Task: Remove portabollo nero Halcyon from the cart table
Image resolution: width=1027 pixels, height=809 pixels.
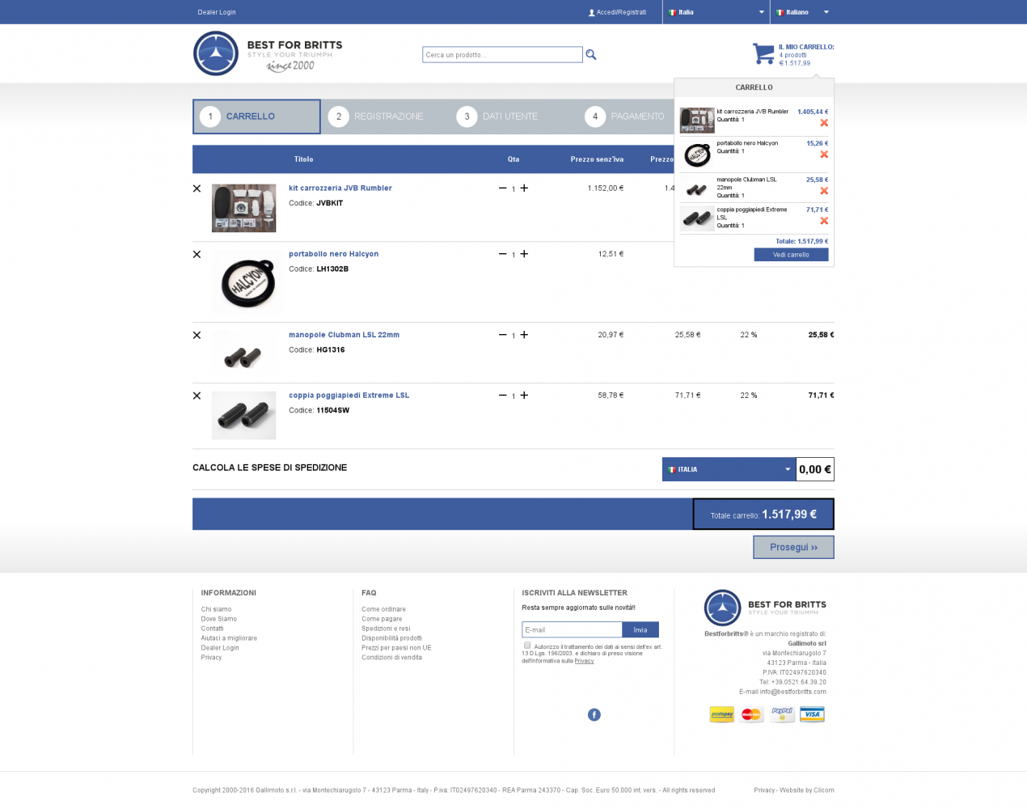Action: [x=197, y=254]
